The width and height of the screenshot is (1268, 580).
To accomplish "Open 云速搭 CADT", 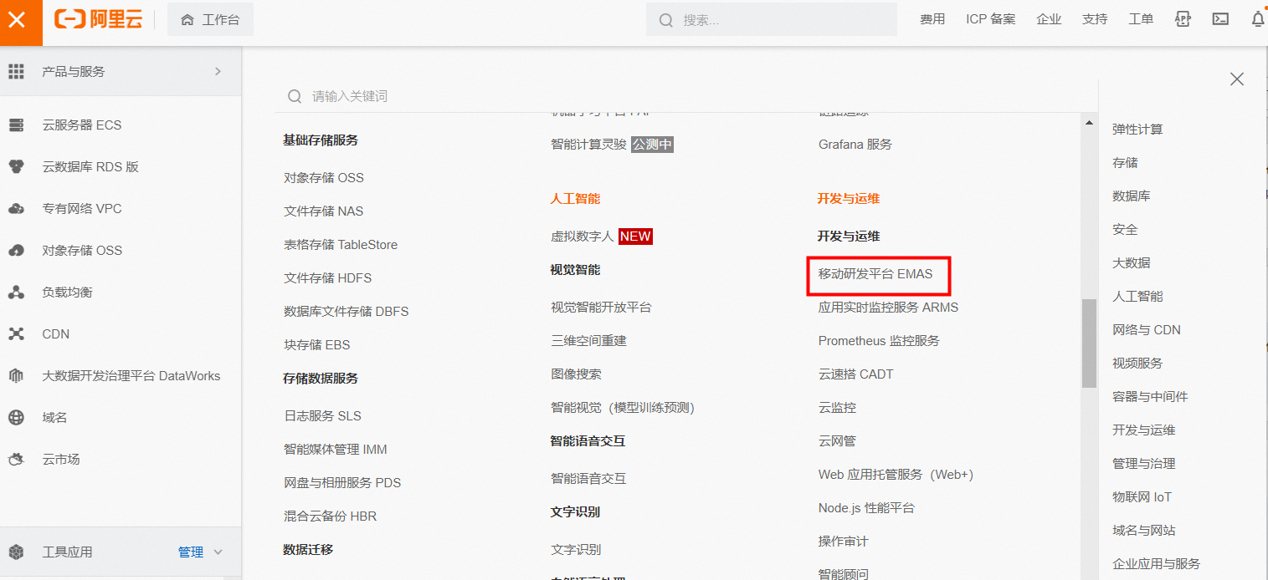I will 856,374.
